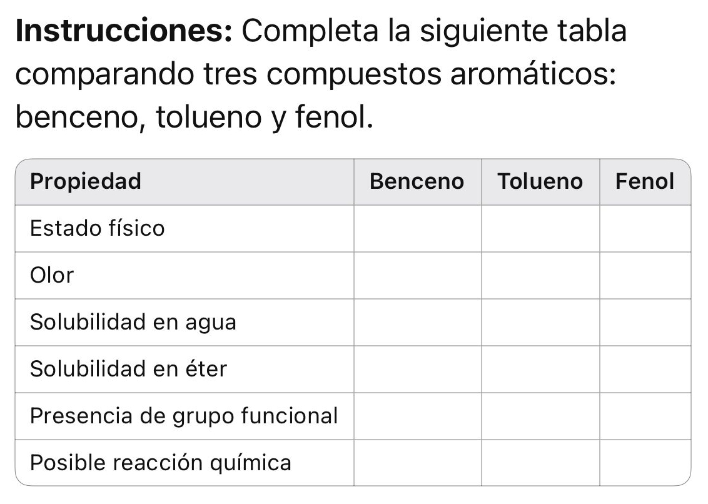
Task: Select Fenol cell for Posible reacción química
Action: 645,463
